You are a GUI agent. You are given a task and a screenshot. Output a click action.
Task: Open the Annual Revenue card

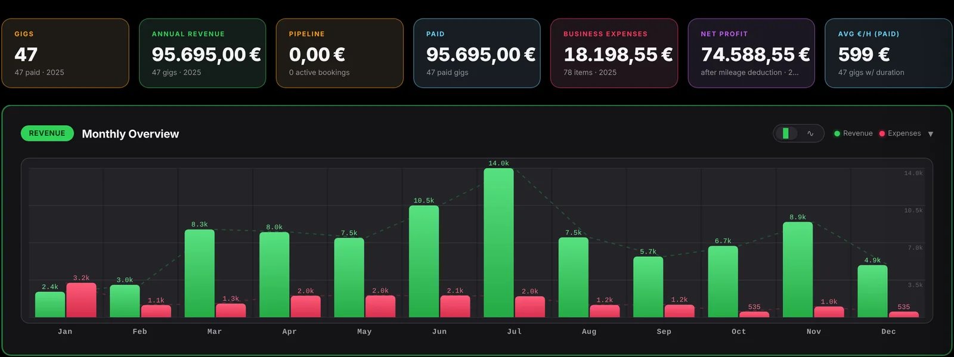[202, 53]
